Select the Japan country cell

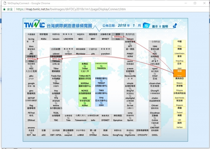tap(179, 66)
